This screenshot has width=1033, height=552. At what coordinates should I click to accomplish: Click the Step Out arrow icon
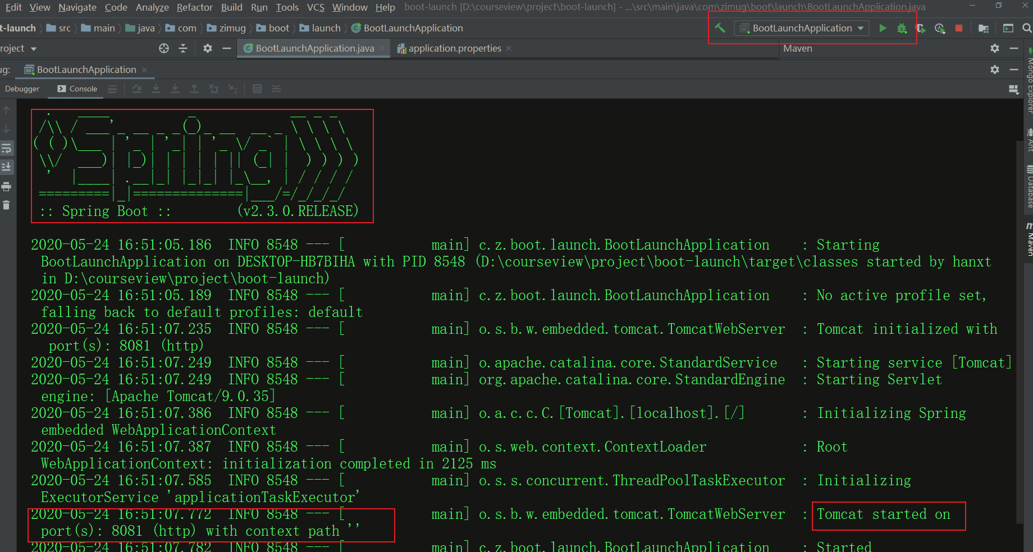[x=194, y=89]
